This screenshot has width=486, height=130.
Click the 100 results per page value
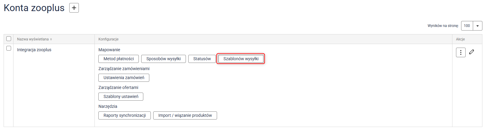coord(467,26)
